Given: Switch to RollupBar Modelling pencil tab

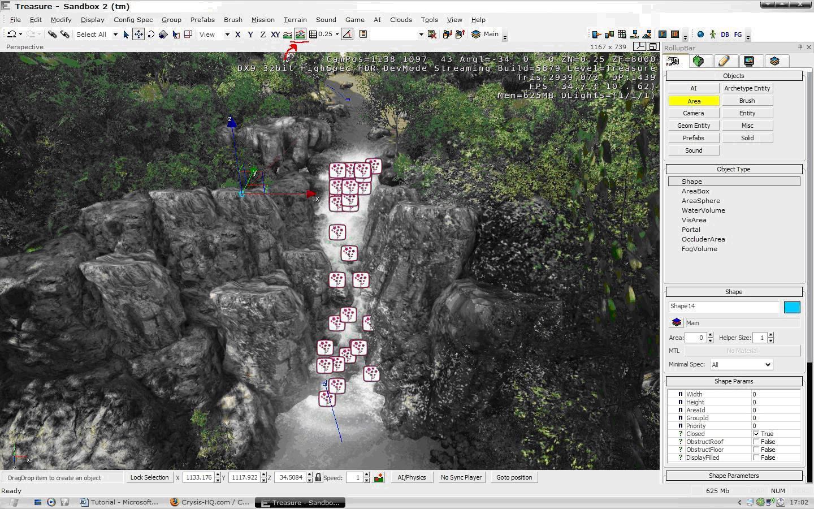Looking at the screenshot, I should point(724,61).
